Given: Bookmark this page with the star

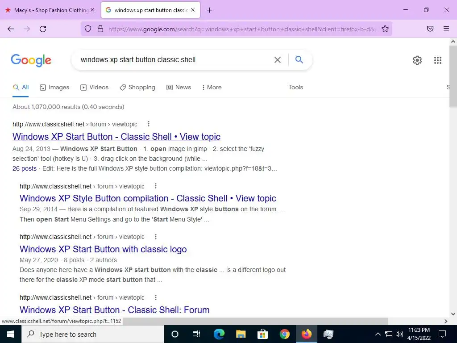Looking at the screenshot, I should [385, 29].
